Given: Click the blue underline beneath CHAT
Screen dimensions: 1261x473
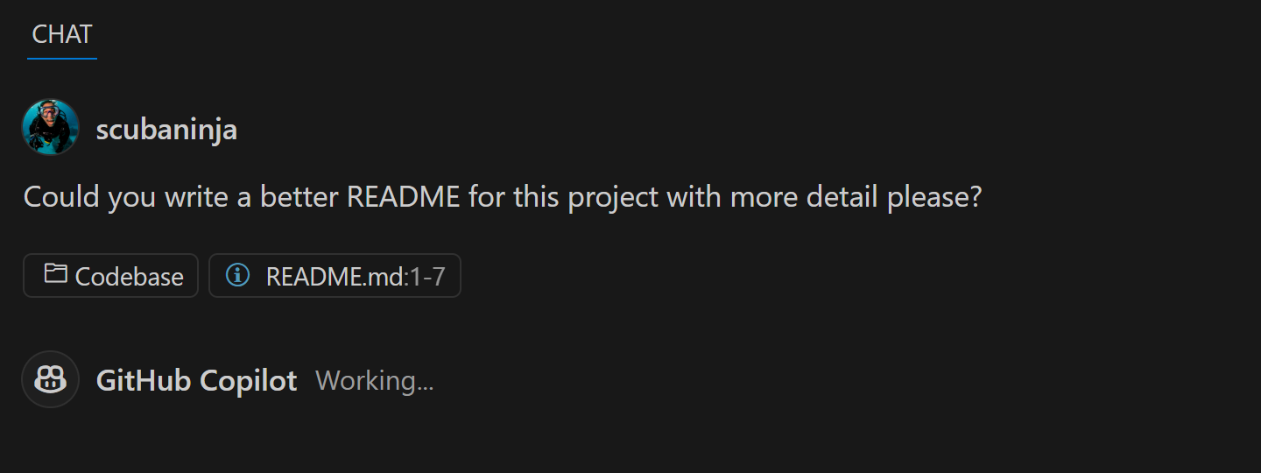Looking at the screenshot, I should click(61, 59).
